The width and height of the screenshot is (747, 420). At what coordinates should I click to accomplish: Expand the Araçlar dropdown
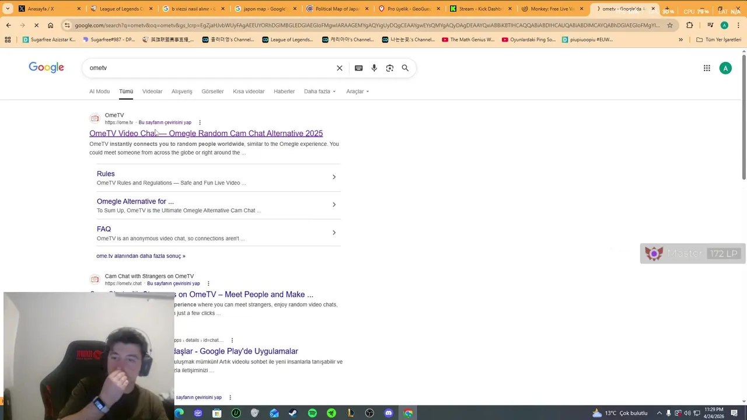coord(357,92)
